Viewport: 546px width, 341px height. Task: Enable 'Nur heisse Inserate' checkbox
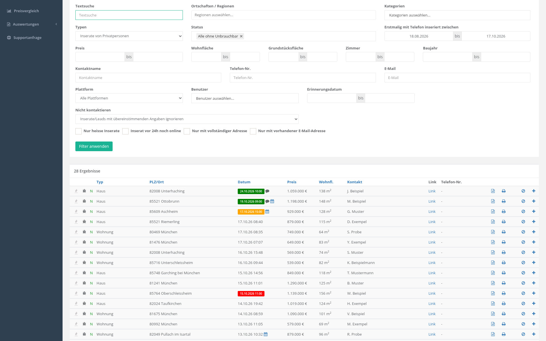click(78, 131)
